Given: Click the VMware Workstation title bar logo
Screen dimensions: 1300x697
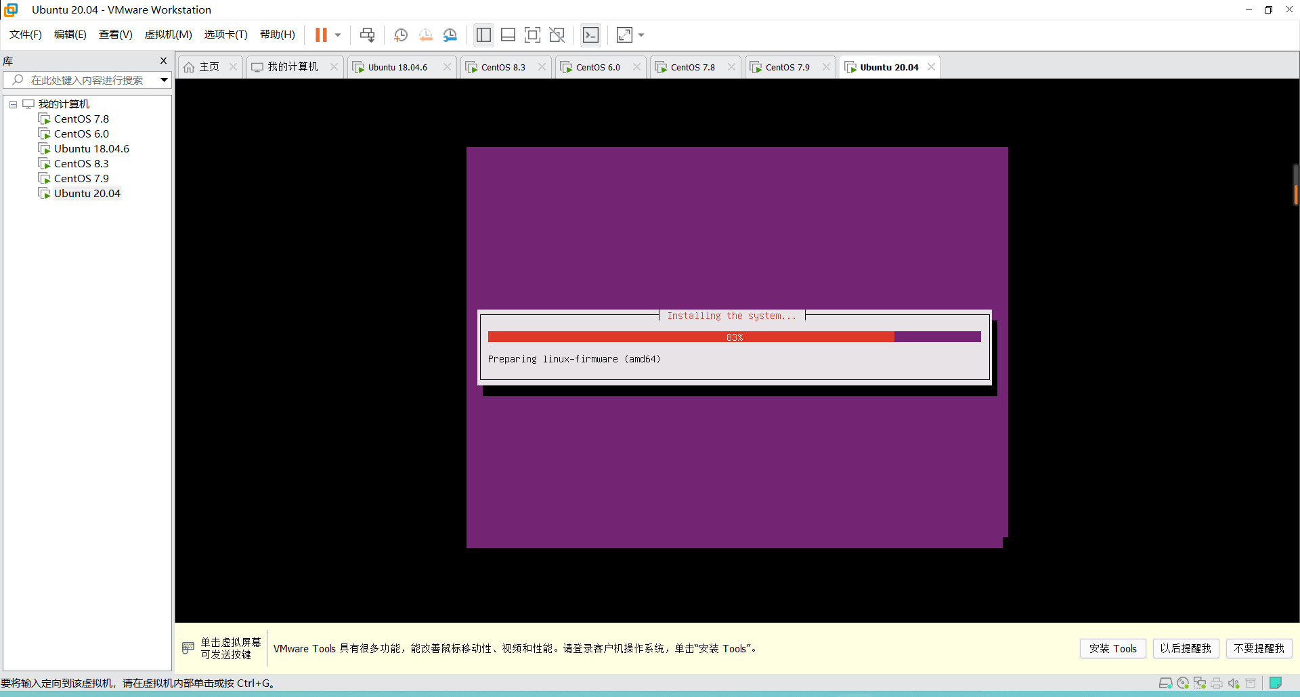Looking at the screenshot, I should (11, 9).
